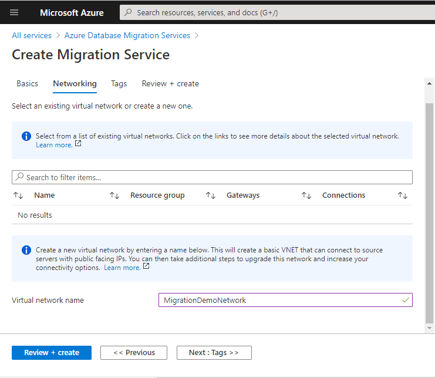Image resolution: width=435 pixels, height=378 pixels.
Task: Focus the Search to filter items field
Action: [x=212, y=177]
